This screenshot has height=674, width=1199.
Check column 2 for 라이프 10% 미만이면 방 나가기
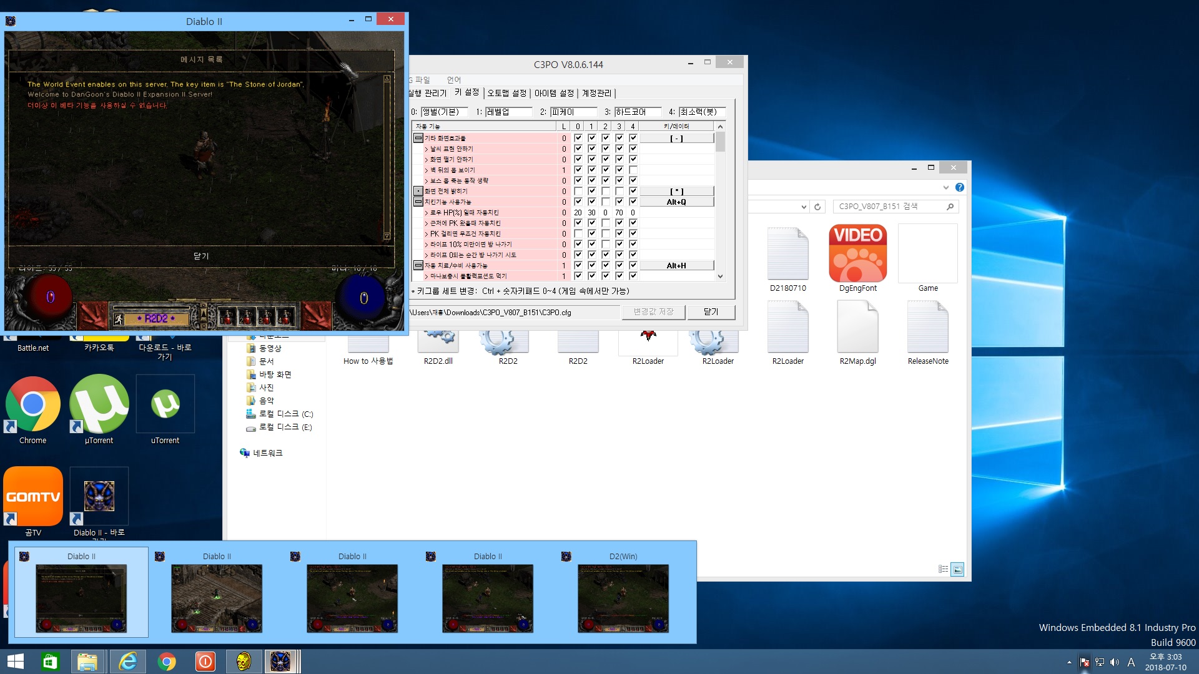point(606,244)
